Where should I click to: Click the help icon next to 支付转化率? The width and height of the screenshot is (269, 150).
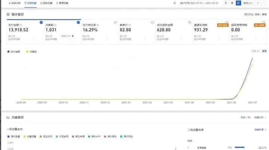click(x=98, y=25)
